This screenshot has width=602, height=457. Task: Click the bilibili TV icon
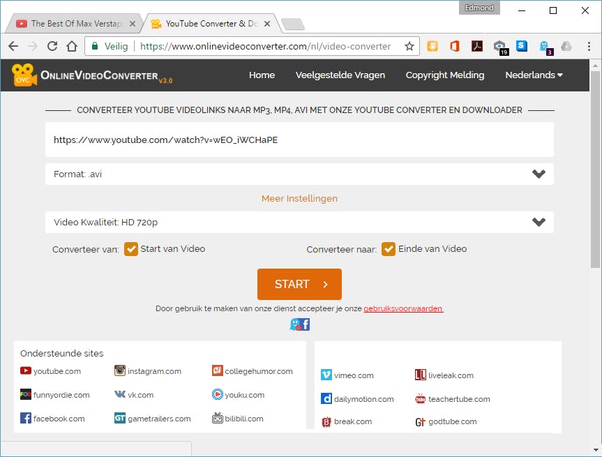218,418
